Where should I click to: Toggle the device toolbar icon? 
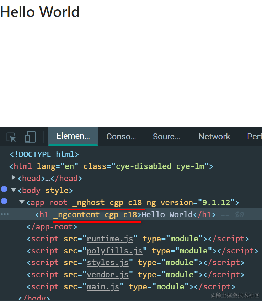[x=30, y=137]
